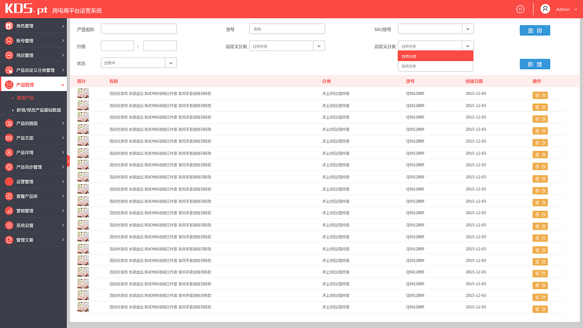This screenshot has height=328, width=583.
Task: Click the 网店管理 shop icon
Action: coord(9,55)
